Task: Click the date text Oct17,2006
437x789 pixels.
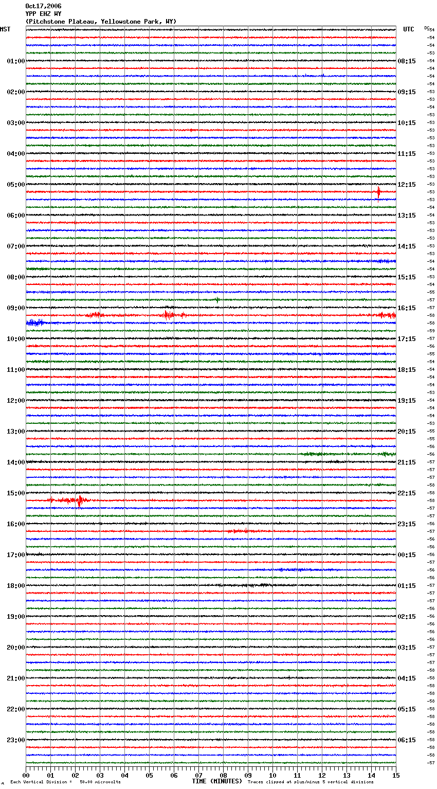Action: (43, 6)
